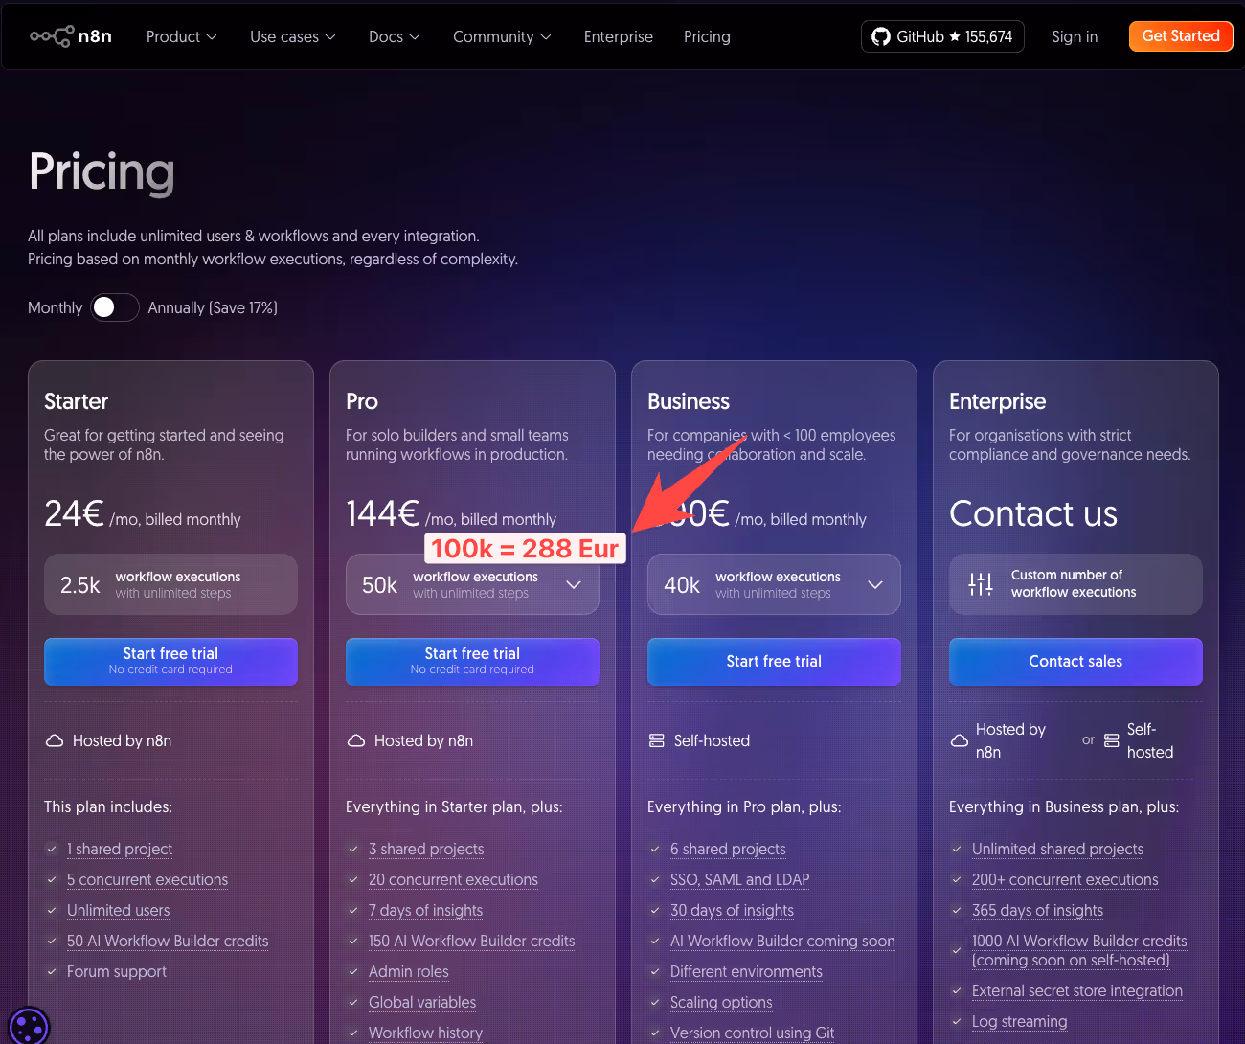Image resolution: width=1245 pixels, height=1044 pixels.
Task: Click the server icon next to Business Self-hosted
Action: coord(657,740)
